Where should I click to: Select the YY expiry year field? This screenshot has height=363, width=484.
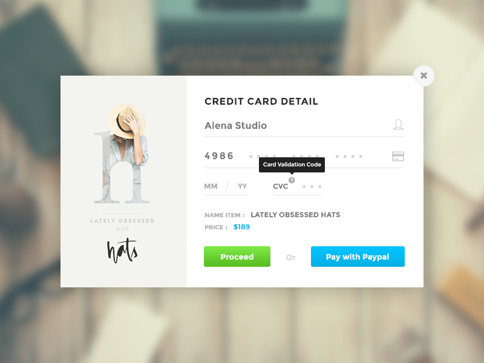click(243, 186)
